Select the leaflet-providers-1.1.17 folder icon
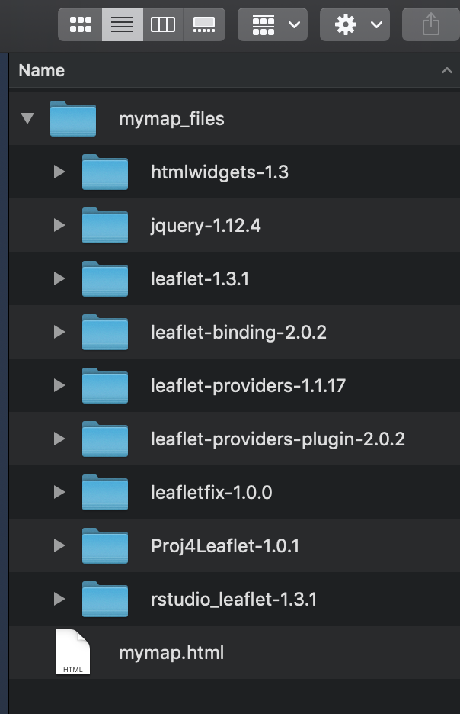The width and height of the screenshot is (460, 714). pos(105,385)
